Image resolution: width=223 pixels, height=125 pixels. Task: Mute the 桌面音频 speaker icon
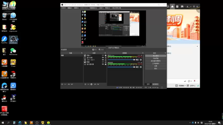137,67
